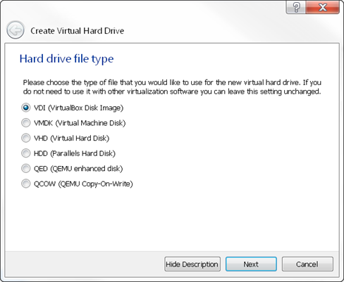The width and height of the screenshot is (344, 282).
Task: Go back using the round arrow icon
Action: tap(16, 30)
